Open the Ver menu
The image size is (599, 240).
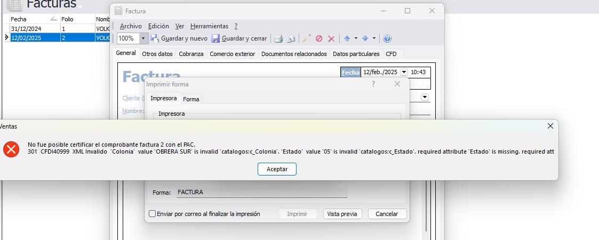180,26
